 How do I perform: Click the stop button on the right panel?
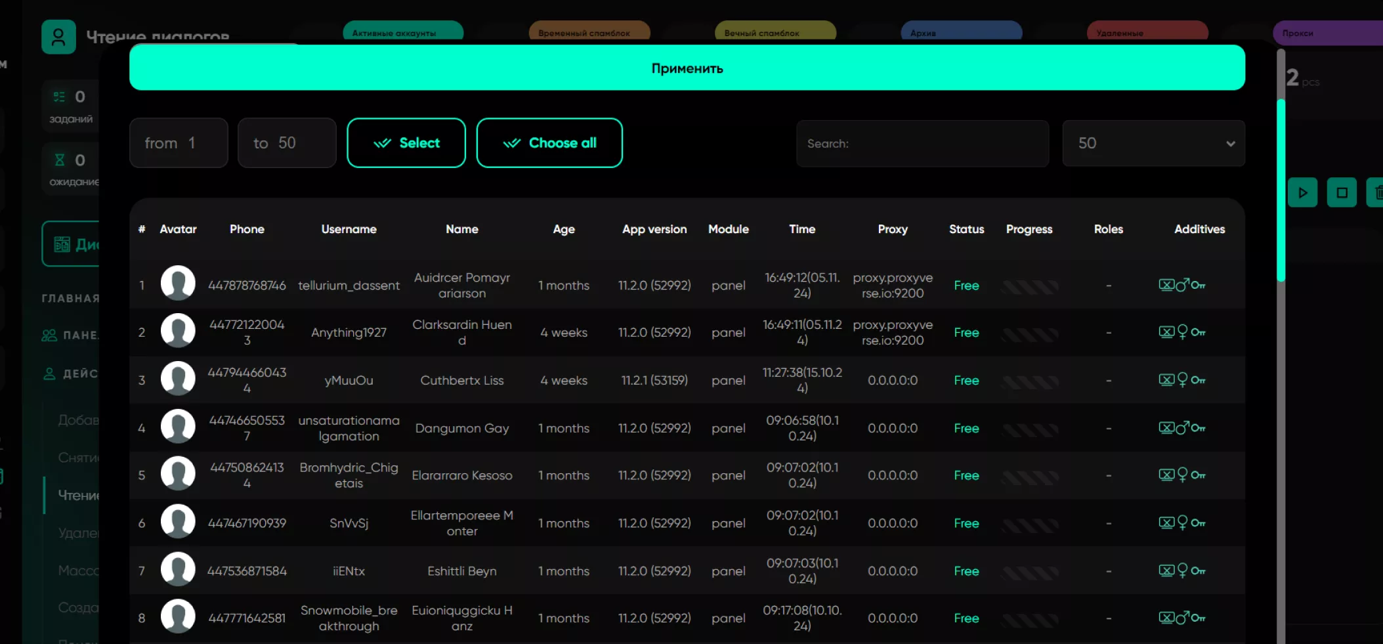(1342, 193)
